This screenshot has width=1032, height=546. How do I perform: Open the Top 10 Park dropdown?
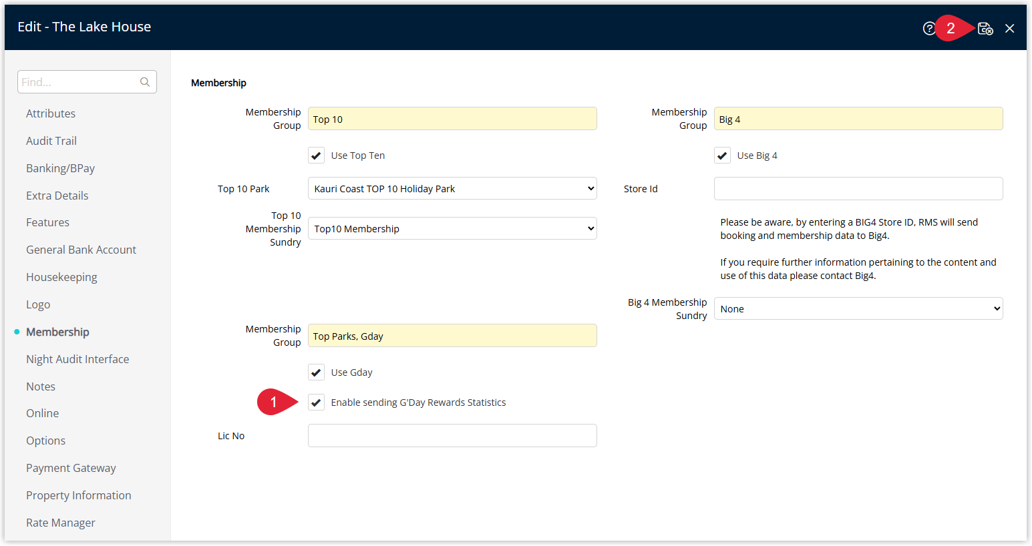point(452,188)
